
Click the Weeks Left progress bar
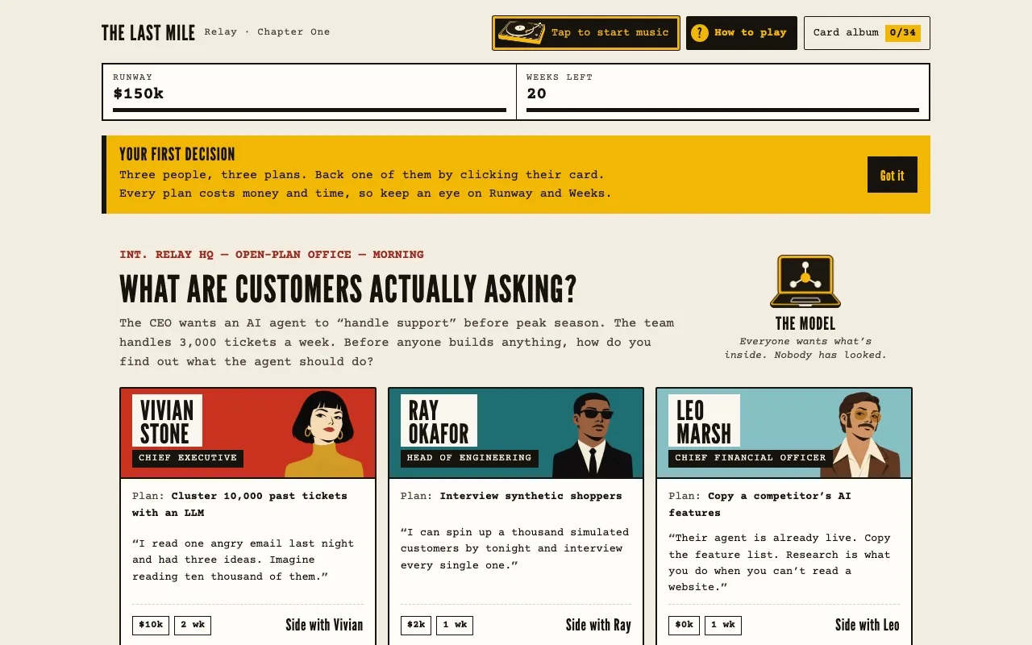pos(722,110)
